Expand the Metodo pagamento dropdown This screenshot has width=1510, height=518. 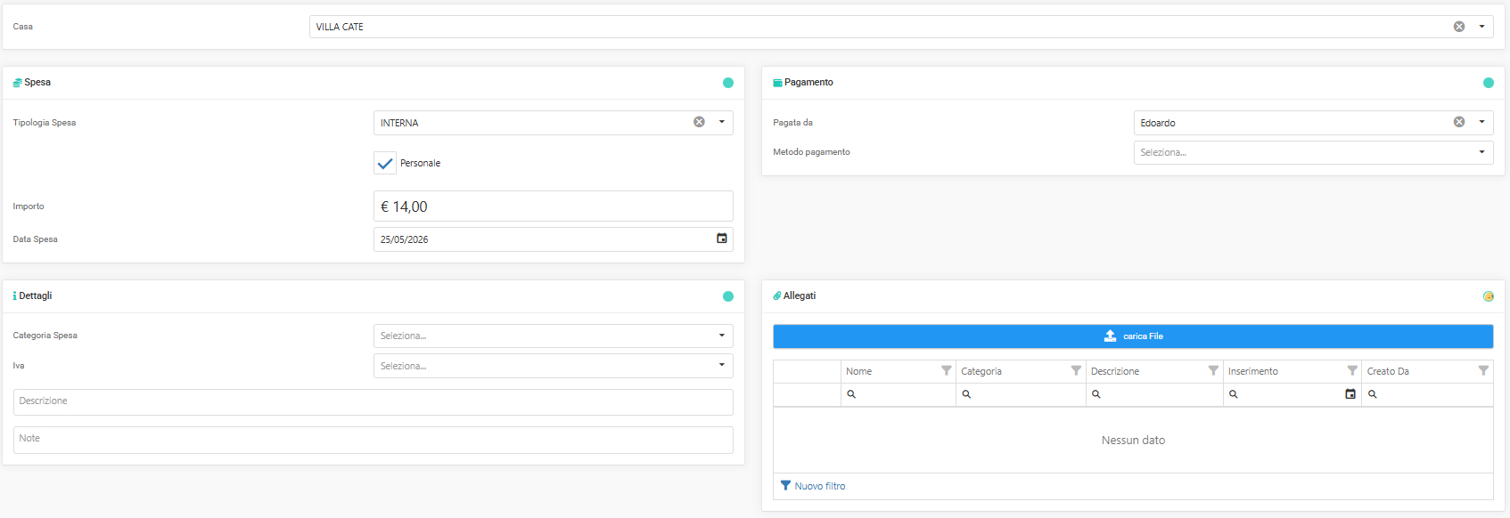(1481, 152)
